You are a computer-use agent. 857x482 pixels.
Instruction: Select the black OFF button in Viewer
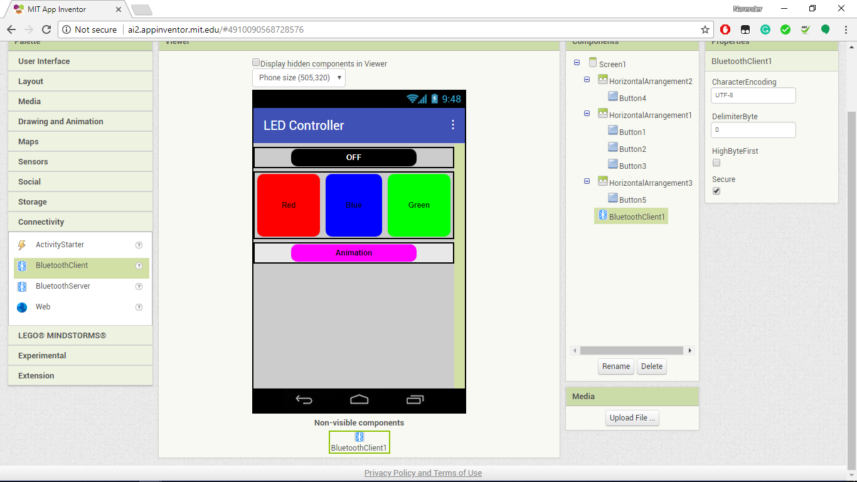354,158
